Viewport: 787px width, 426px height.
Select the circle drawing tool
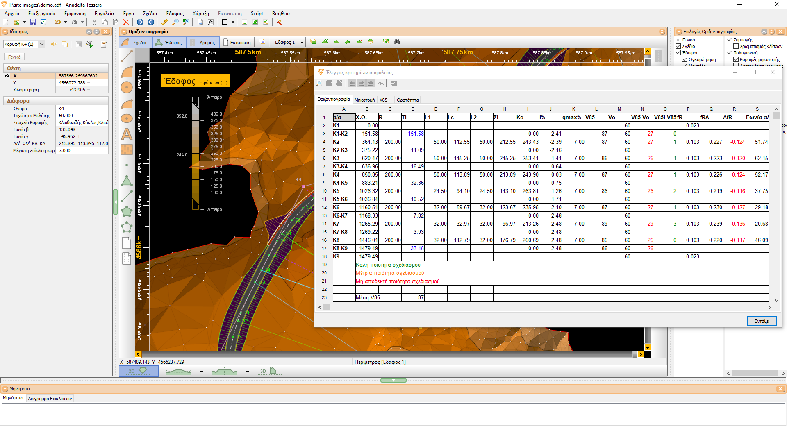tap(127, 87)
